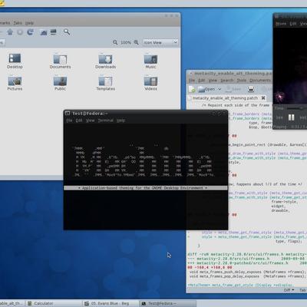Skip to previous track in movie player

click(279, 117)
